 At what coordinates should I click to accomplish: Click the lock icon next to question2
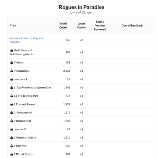click(11, 129)
